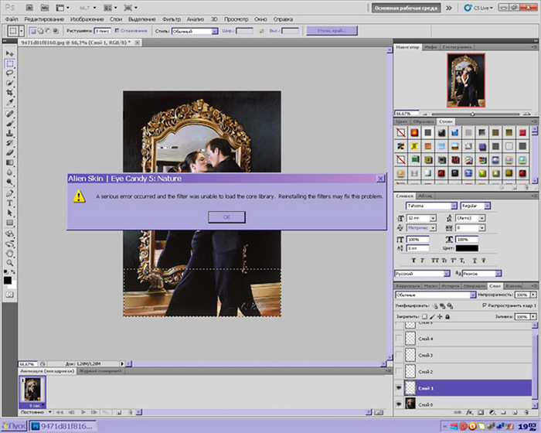The height and width of the screenshot is (433, 541).
Task: Toggle Quick Mask mode button
Action: 9,295
